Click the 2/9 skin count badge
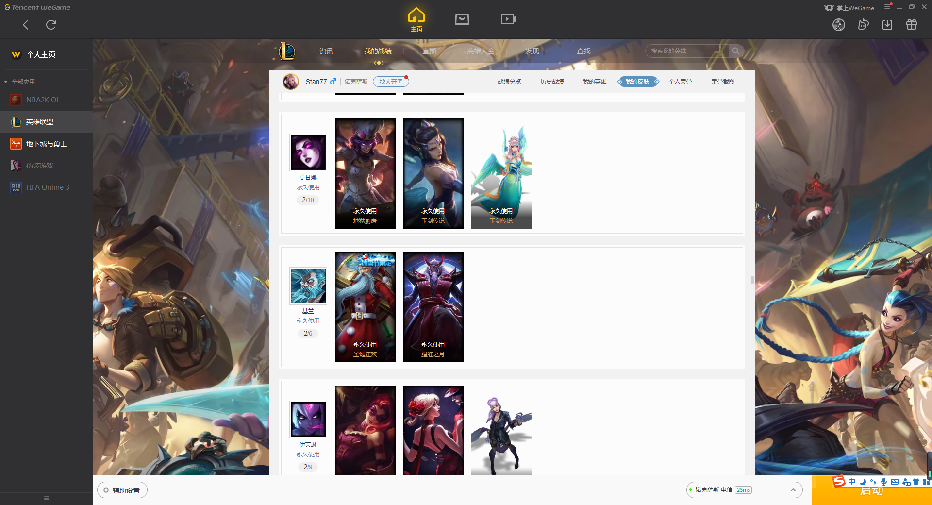932x505 pixels. point(308,467)
